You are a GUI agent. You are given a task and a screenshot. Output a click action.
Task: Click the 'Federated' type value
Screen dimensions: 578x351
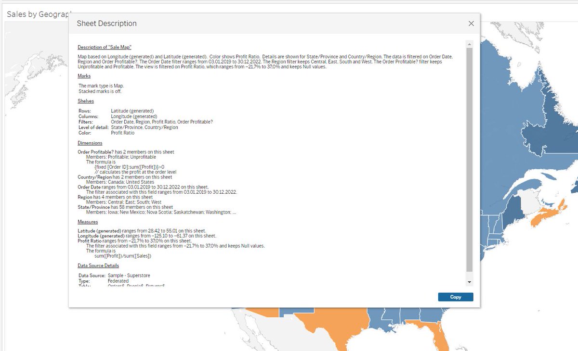tap(118, 281)
